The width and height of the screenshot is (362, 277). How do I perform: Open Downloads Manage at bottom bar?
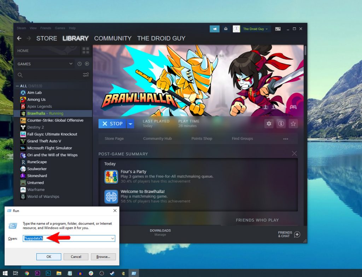pos(160,232)
